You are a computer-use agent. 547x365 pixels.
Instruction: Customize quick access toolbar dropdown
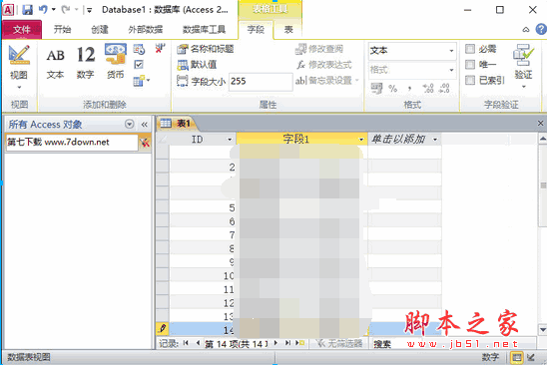(89, 10)
